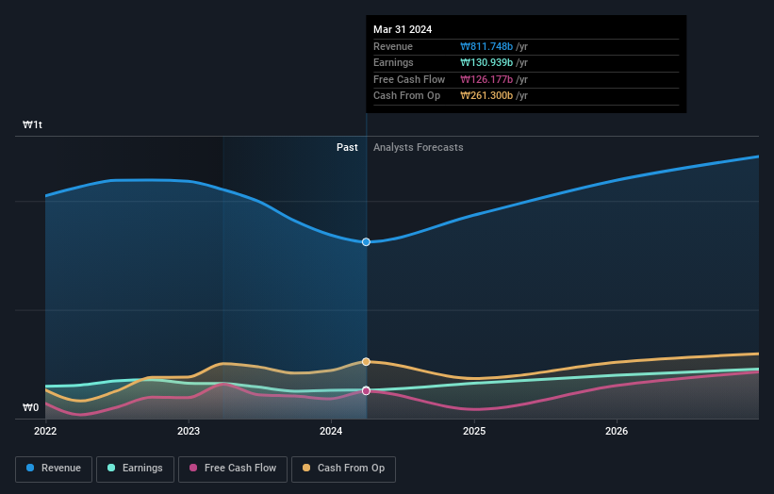Click the 2025 x-axis label
The height and width of the screenshot is (494, 774).
[x=474, y=431]
